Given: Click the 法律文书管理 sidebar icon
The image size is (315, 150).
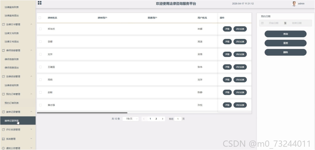Looking at the screenshot, I should click(x=4, y=25).
